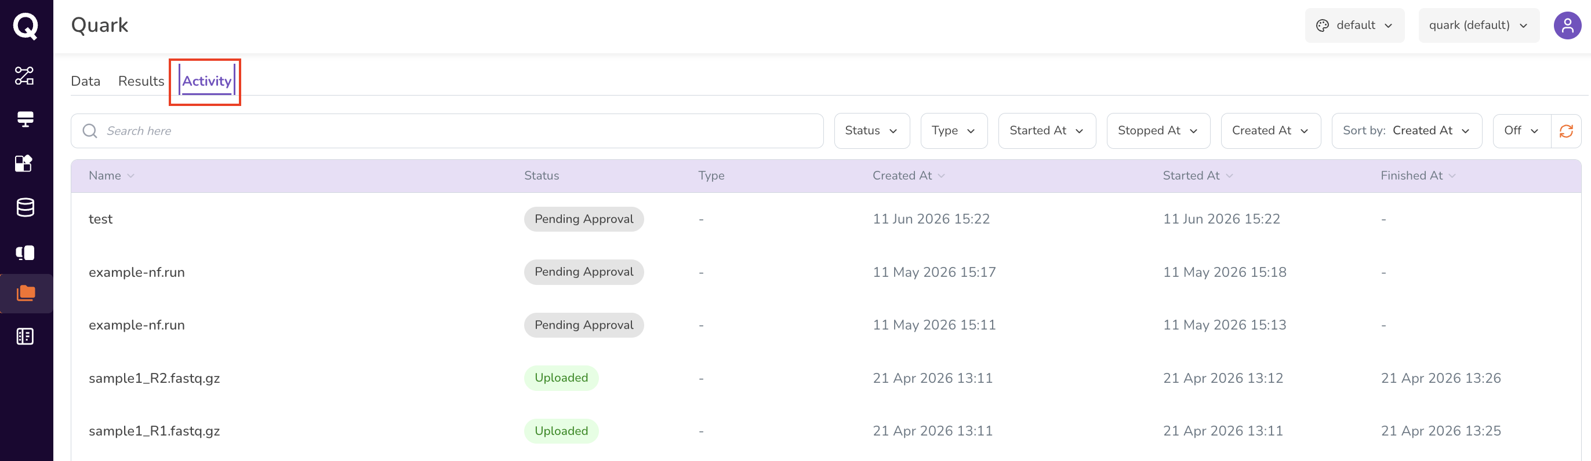Click the 11 Jun 2026 15:22 created date
This screenshot has width=1591, height=461.
click(931, 219)
